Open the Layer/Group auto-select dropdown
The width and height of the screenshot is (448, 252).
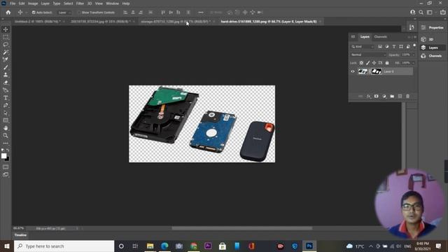tap(64, 13)
